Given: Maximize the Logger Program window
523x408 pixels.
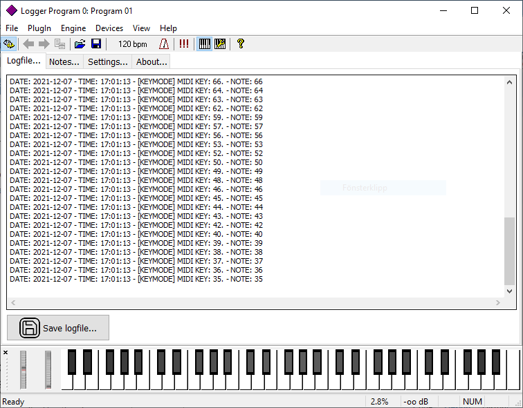Looking at the screenshot, I should (475, 10).
